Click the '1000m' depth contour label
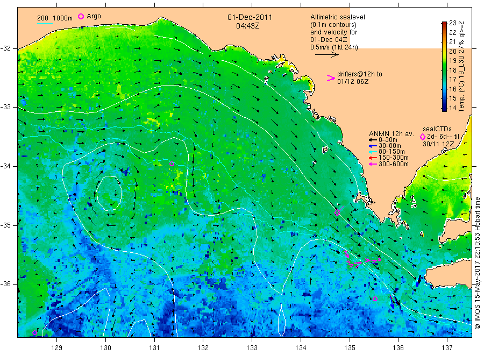 (x=62, y=18)
